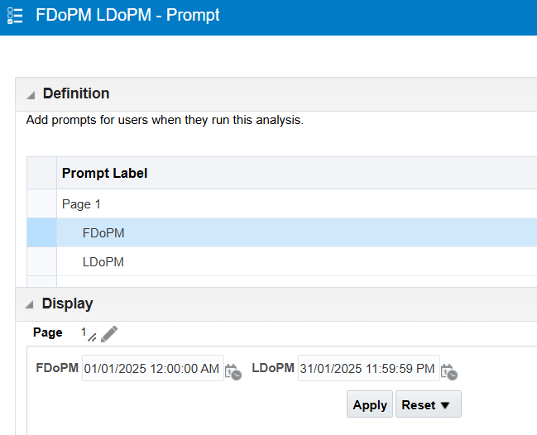Click the row selector beside LDoPM
This screenshot has height=435, width=537.
coord(41,262)
